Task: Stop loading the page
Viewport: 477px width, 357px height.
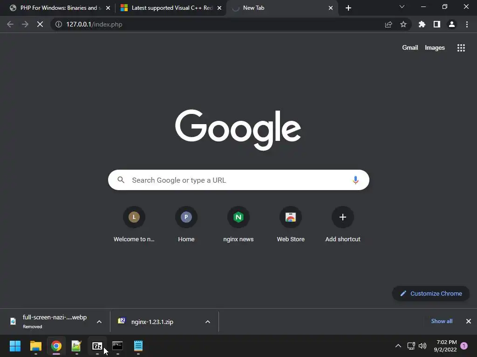Action: tap(40, 24)
